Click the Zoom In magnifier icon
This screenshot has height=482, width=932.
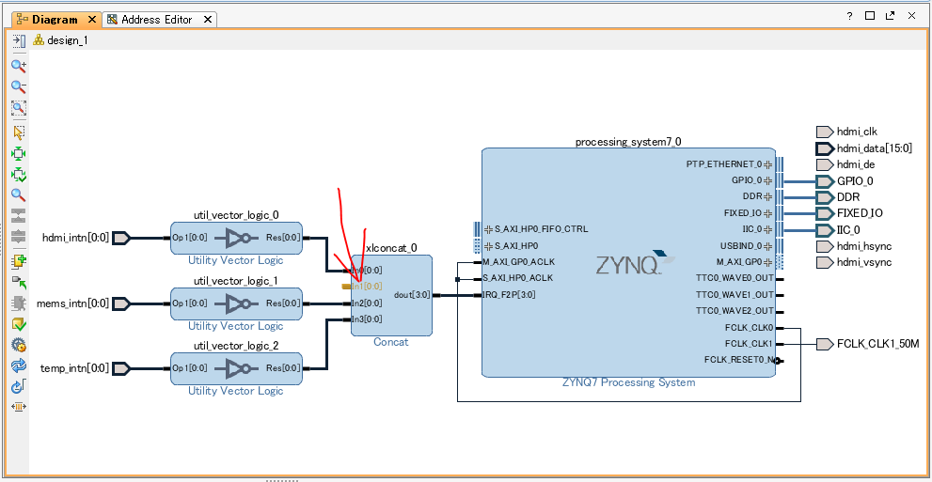click(x=18, y=66)
